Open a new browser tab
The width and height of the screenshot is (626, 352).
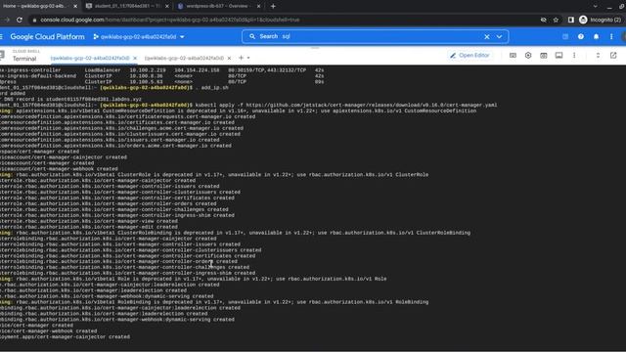click(x=273, y=7)
